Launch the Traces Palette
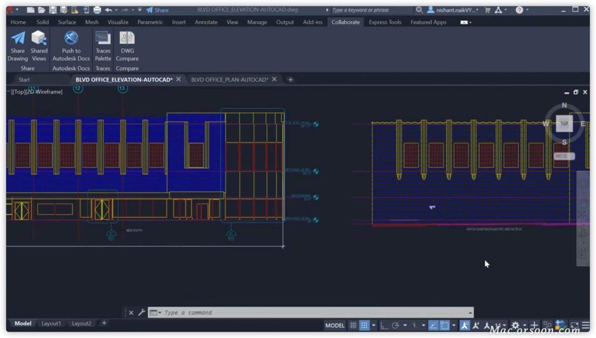The image size is (596, 338). [x=103, y=45]
